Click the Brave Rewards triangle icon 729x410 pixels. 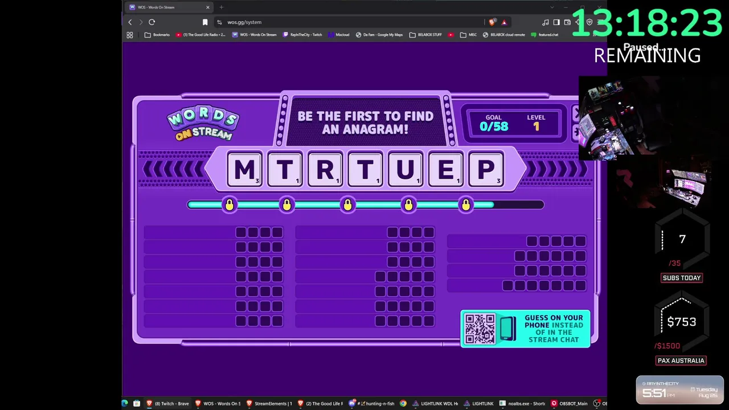pos(504,22)
